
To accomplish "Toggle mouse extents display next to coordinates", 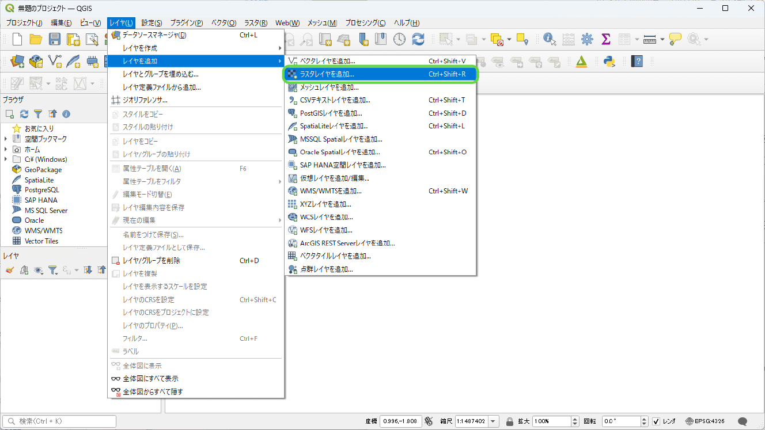I will (x=429, y=421).
